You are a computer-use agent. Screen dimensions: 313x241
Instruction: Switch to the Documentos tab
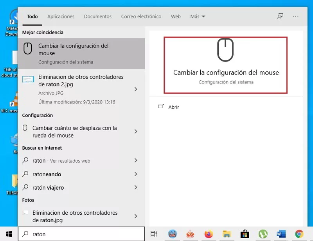point(97,16)
